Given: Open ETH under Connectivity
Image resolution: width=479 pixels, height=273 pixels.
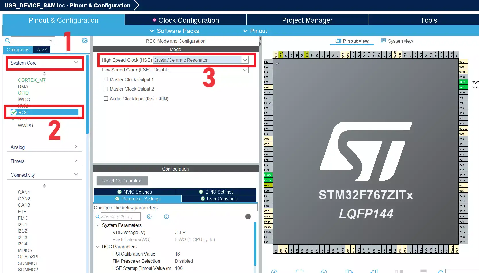Looking at the screenshot, I should (22, 212).
